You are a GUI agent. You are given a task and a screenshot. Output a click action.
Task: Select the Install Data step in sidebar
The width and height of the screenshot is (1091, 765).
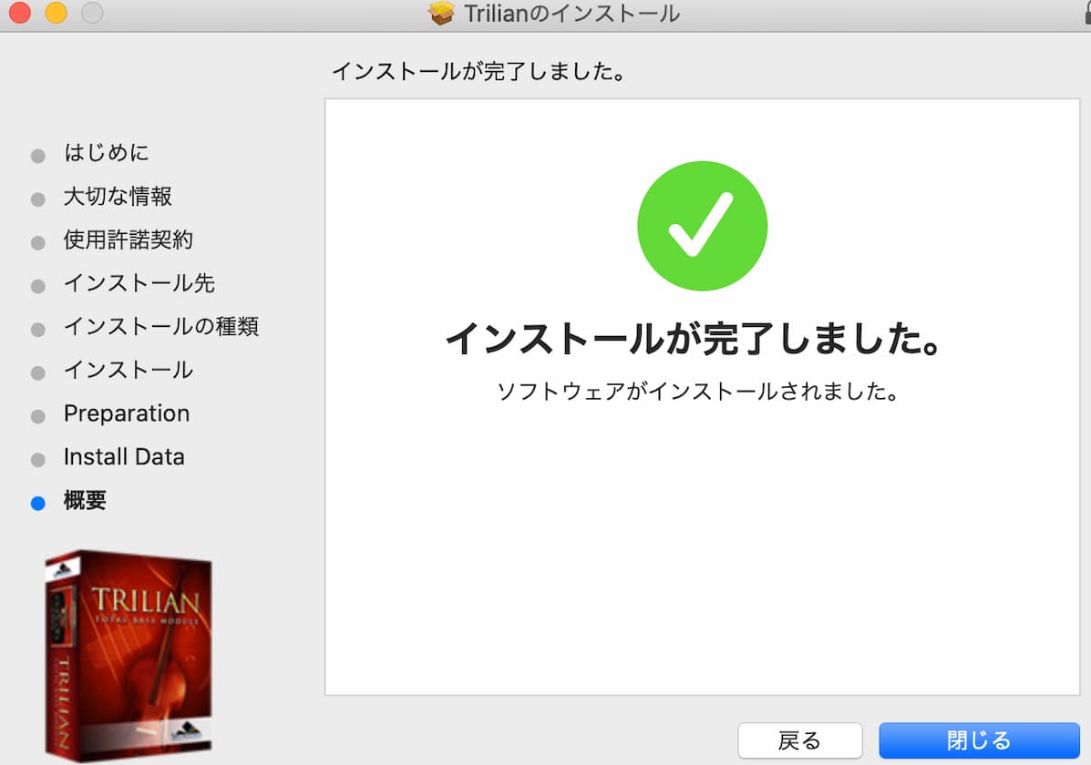pos(124,457)
